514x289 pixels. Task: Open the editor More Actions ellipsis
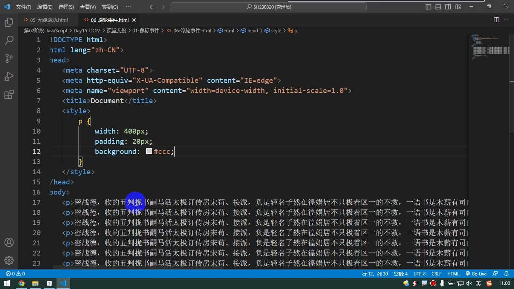pyautogui.click(x=506, y=20)
